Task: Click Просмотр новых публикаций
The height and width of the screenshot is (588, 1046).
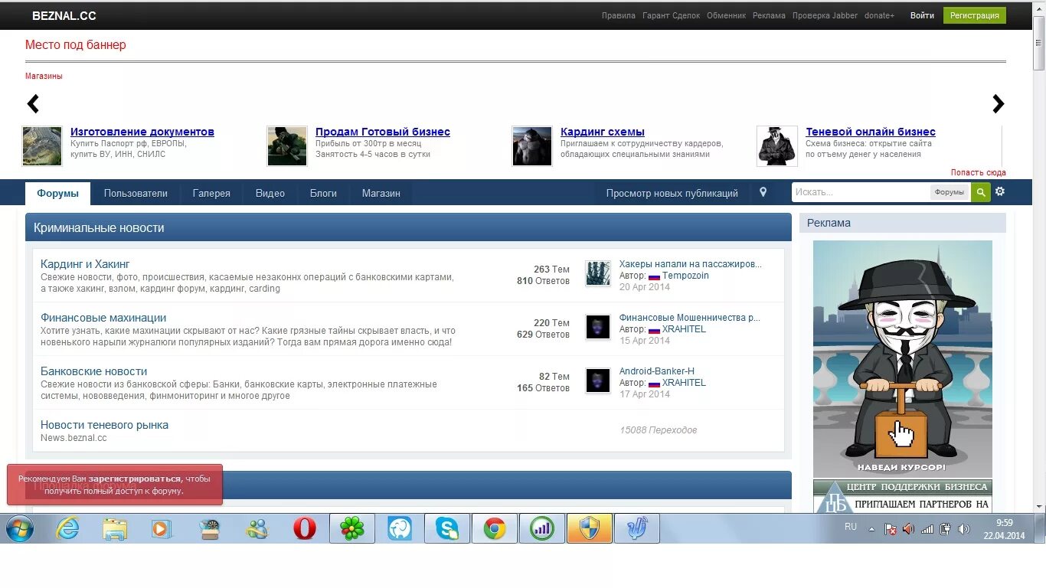Action: 672,193
